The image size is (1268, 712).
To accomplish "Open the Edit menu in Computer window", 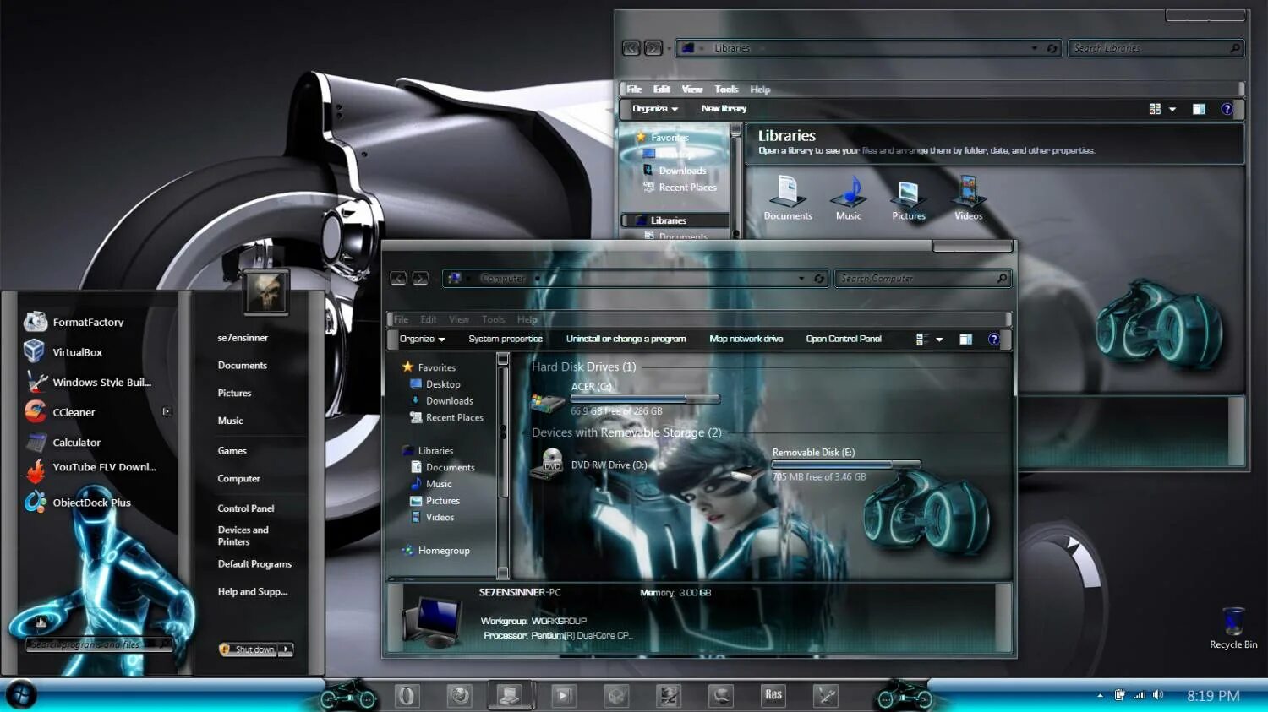I will pos(429,319).
